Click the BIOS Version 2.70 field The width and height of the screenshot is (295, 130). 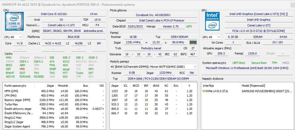click(171, 27)
